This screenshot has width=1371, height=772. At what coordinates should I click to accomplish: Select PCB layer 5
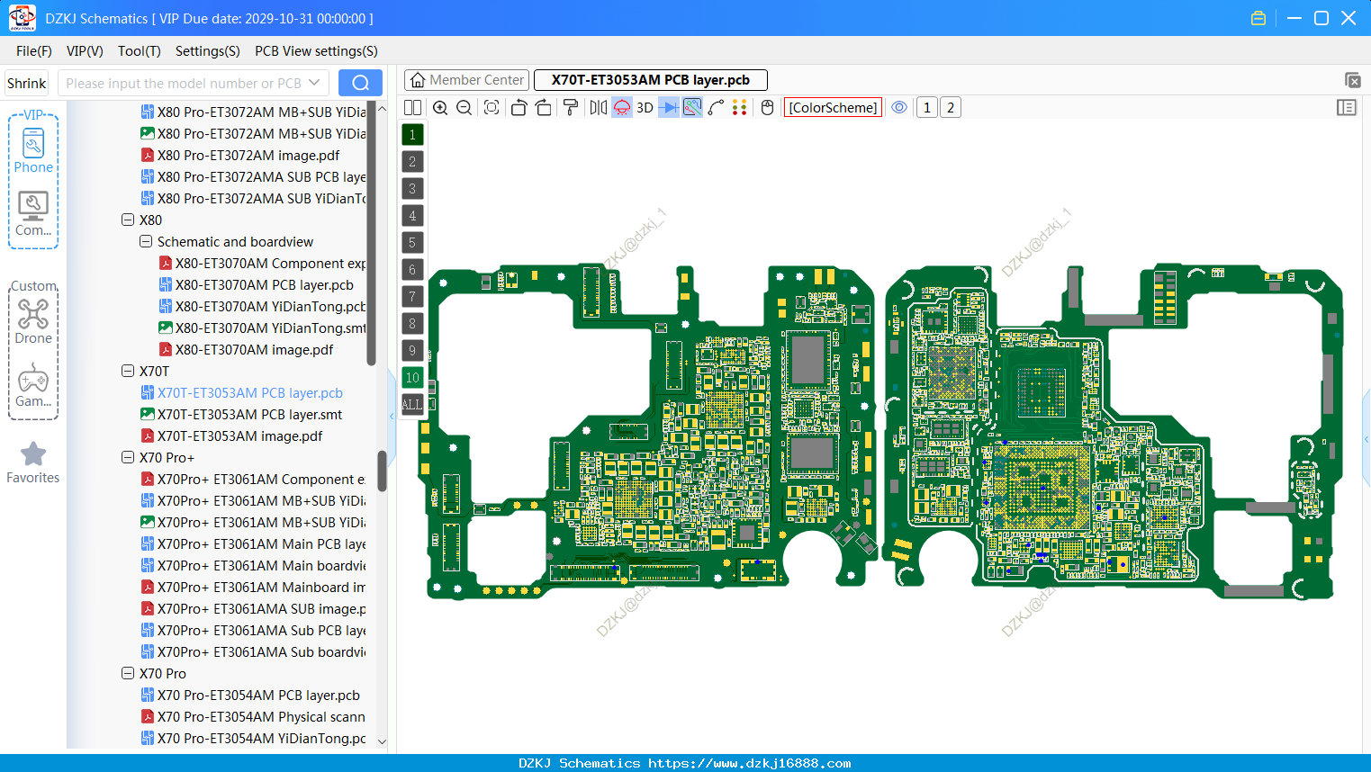pyautogui.click(x=412, y=243)
